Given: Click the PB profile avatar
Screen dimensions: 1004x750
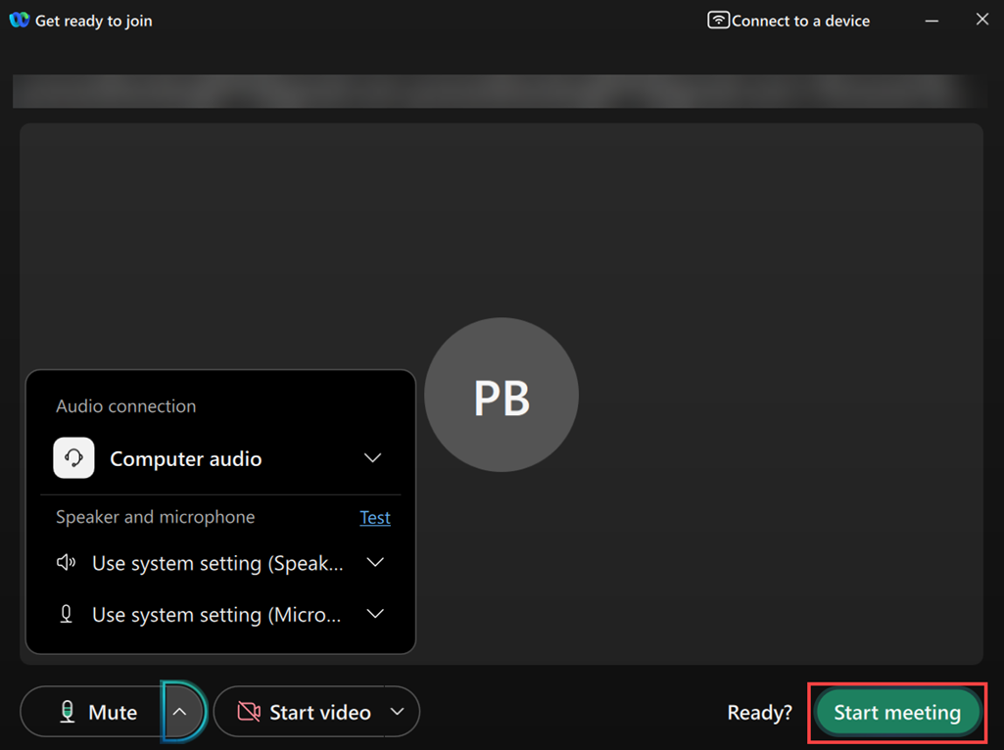Looking at the screenshot, I should click(502, 395).
